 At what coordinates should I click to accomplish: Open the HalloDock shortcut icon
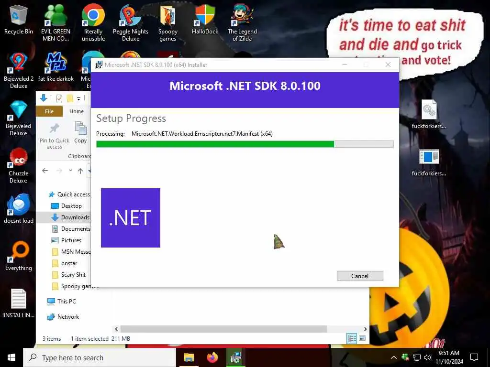(205, 19)
